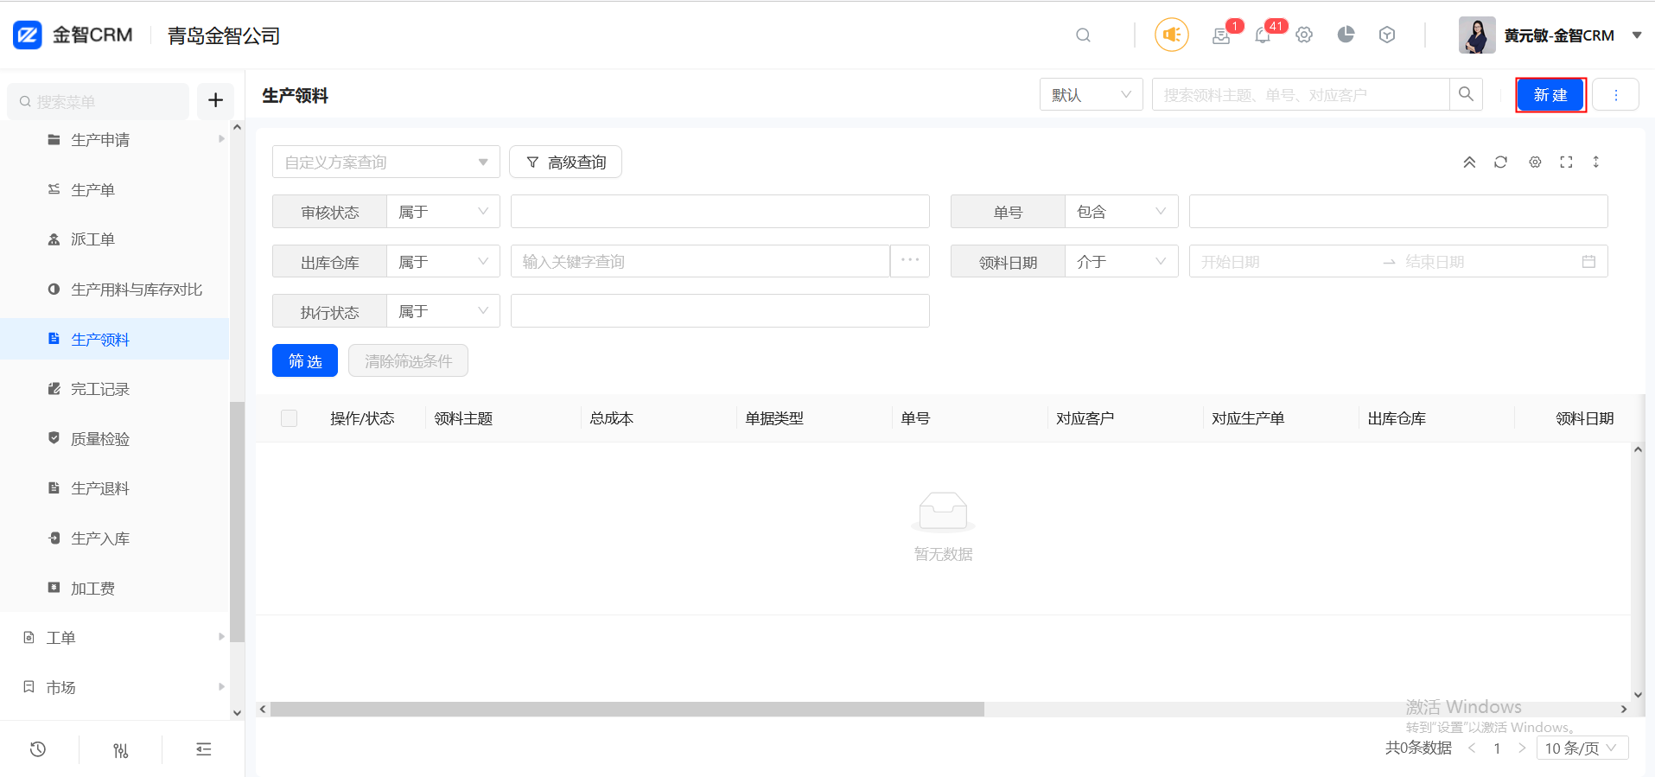Image resolution: width=1655 pixels, height=777 pixels.
Task: Open 加工费 in the sidebar
Action: click(x=115, y=589)
